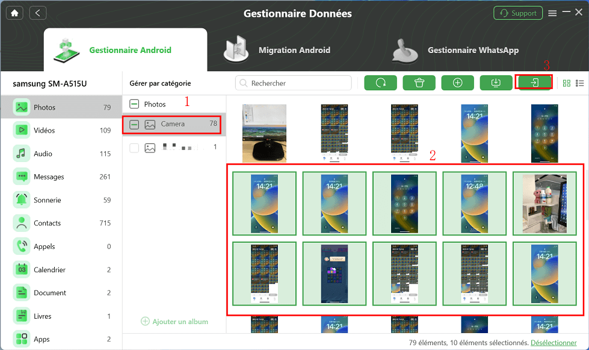Click the export to computer icon
The width and height of the screenshot is (589, 350).
496,83
